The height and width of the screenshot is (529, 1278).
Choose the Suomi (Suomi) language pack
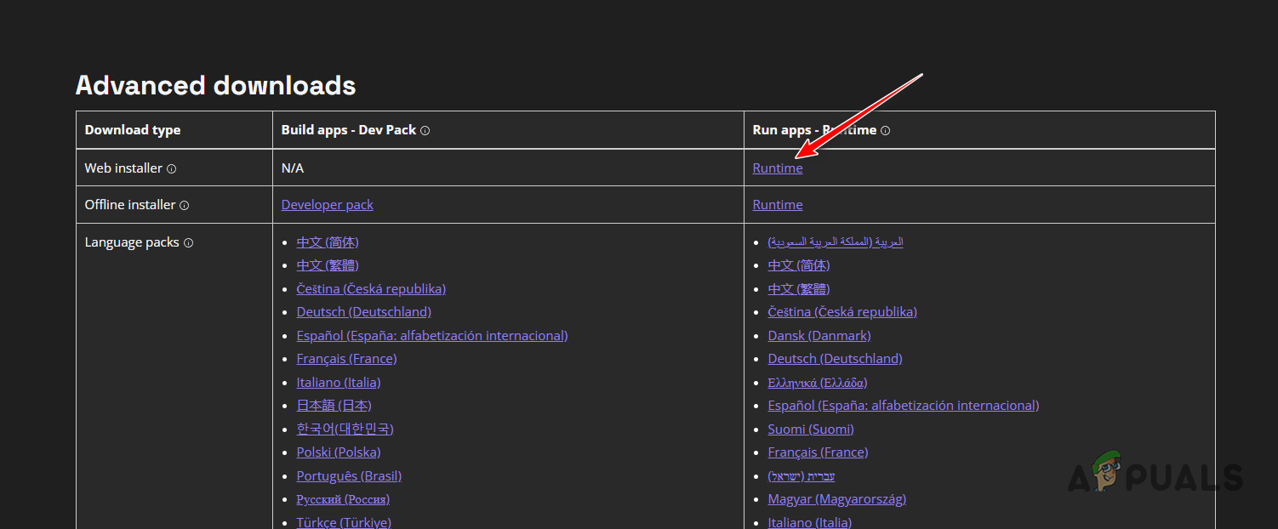click(810, 429)
